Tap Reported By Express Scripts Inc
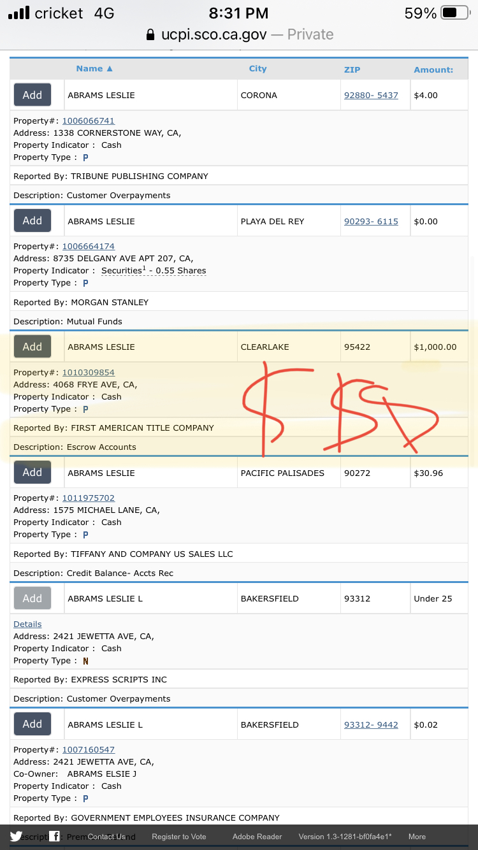 click(90, 679)
